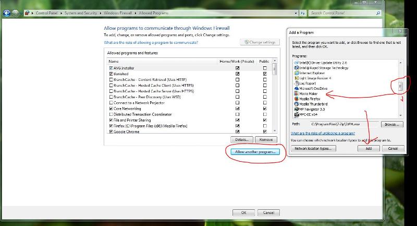Open Network location types
The image size is (417, 226).
click(x=313, y=149)
